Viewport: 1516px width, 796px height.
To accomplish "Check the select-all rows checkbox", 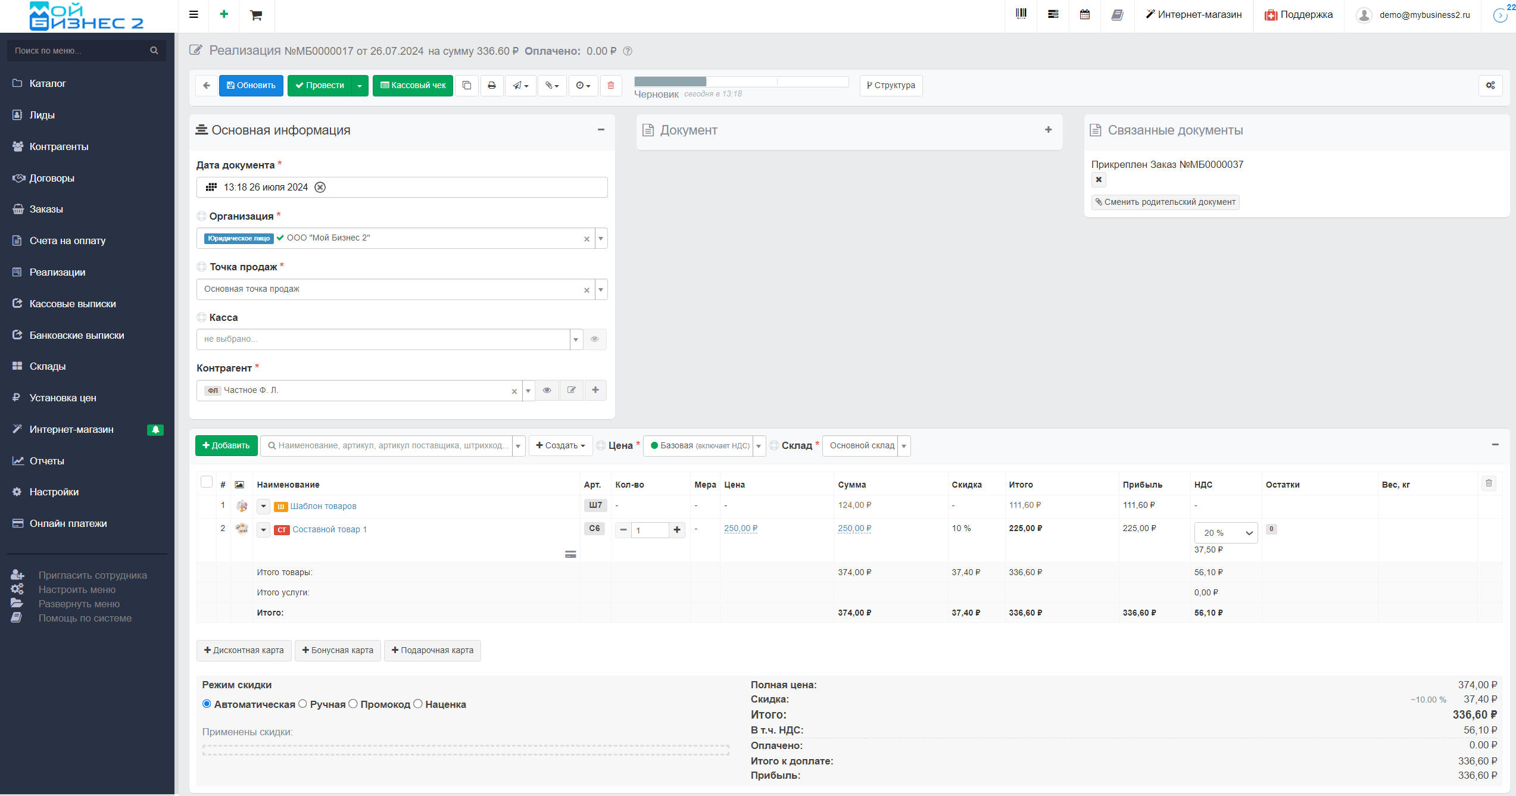I will click(207, 482).
